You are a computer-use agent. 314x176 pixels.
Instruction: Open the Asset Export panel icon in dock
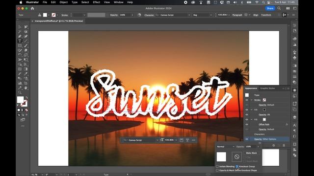tap(294, 104)
